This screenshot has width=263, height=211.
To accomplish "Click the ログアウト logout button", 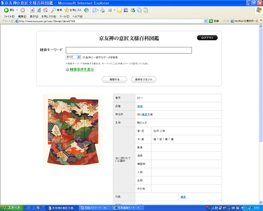I will click(207, 38).
